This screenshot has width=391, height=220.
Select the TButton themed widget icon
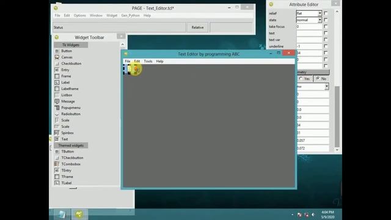[57, 152]
